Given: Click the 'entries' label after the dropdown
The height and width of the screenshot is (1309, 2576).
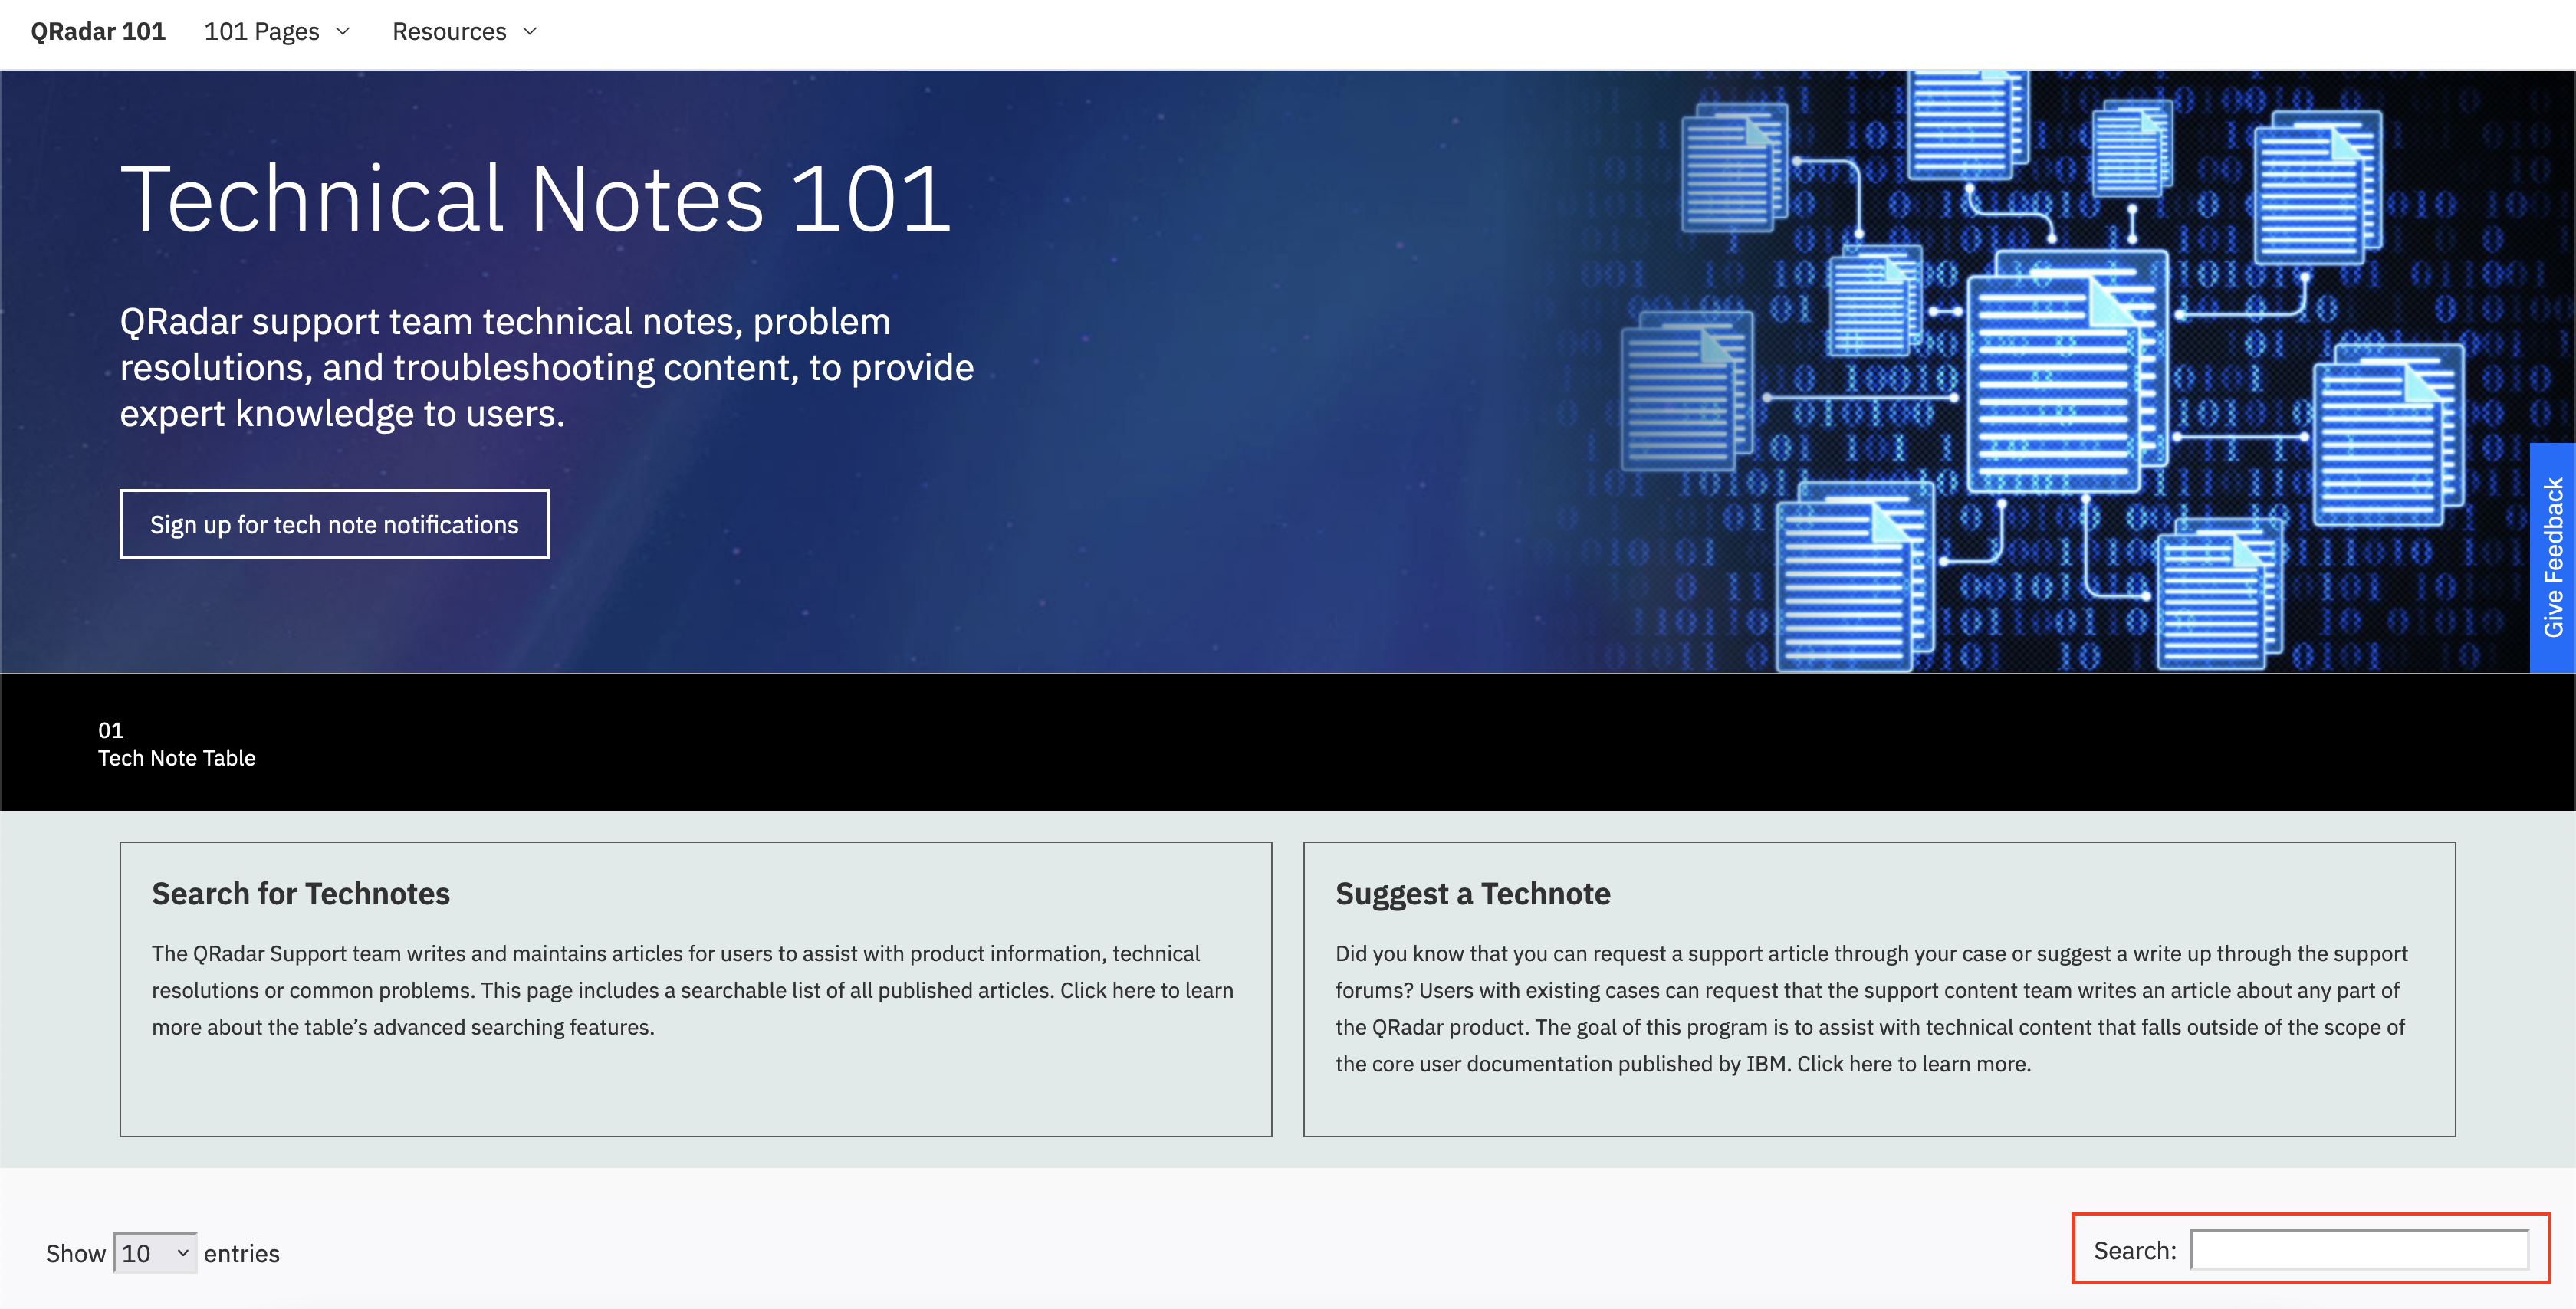Looking at the screenshot, I should (x=242, y=1253).
